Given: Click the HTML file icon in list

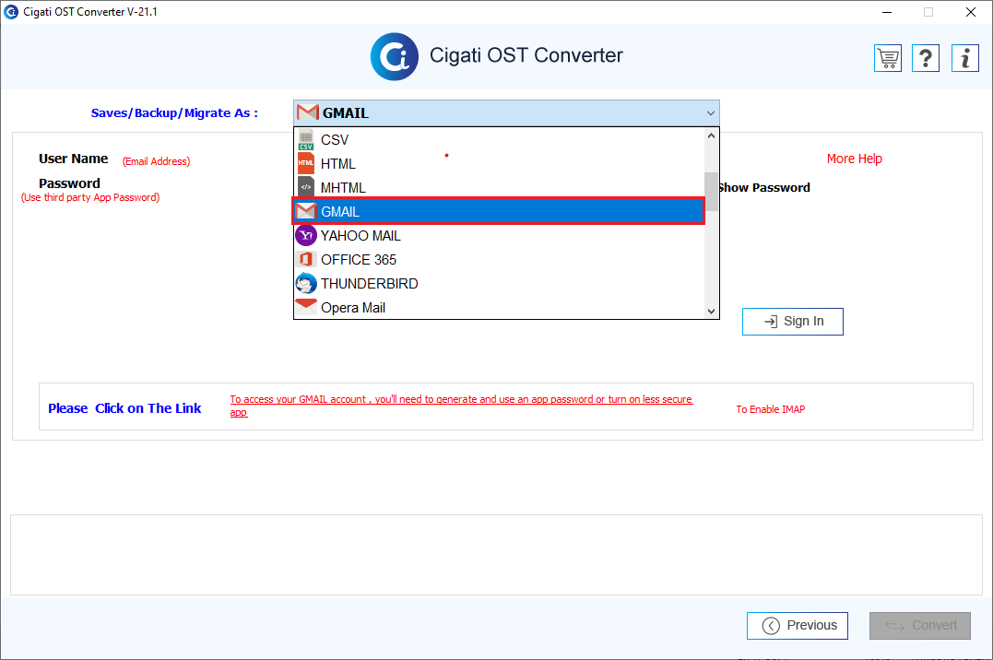Looking at the screenshot, I should pyautogui.click(x=306, y=163).
